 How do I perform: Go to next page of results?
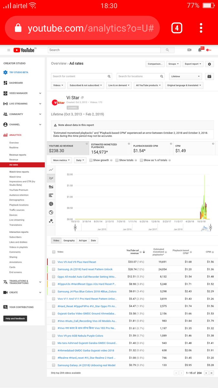pyautogui.click(x=206, y=373)
